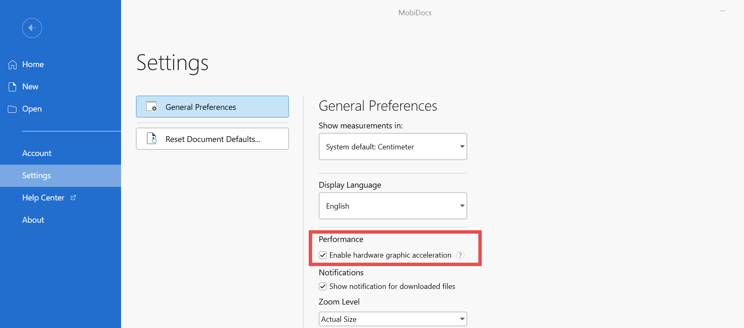Click the Help Center external link icon
The width and height of the screenshot is (744, 328).
click(73, 198)
